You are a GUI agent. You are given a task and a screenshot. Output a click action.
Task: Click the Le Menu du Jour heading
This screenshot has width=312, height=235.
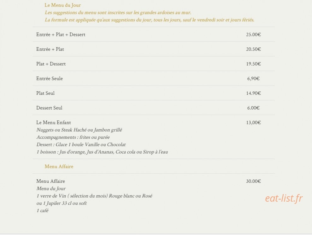tap(62, 5)
